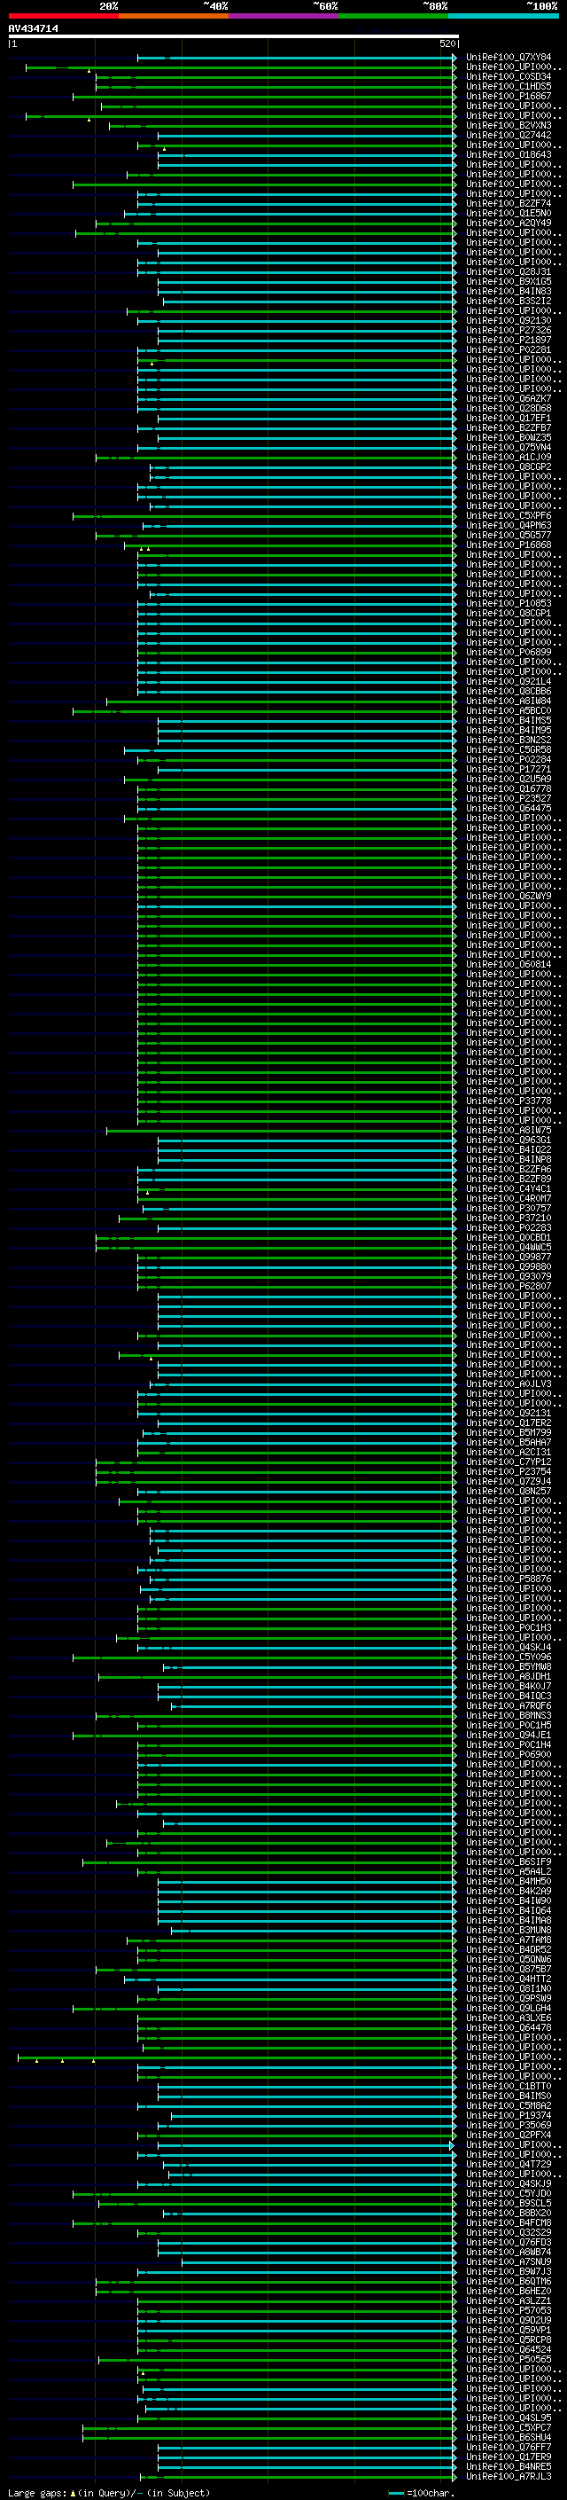Select the 20% red identity legend bar
The width and height of the screenshot is (567, 2500).
(63, 16)
